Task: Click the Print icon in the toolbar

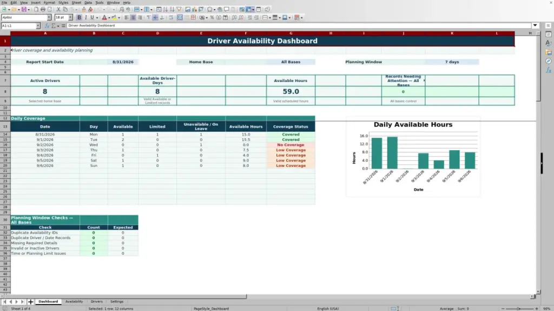Action: (x=43, y=9)
